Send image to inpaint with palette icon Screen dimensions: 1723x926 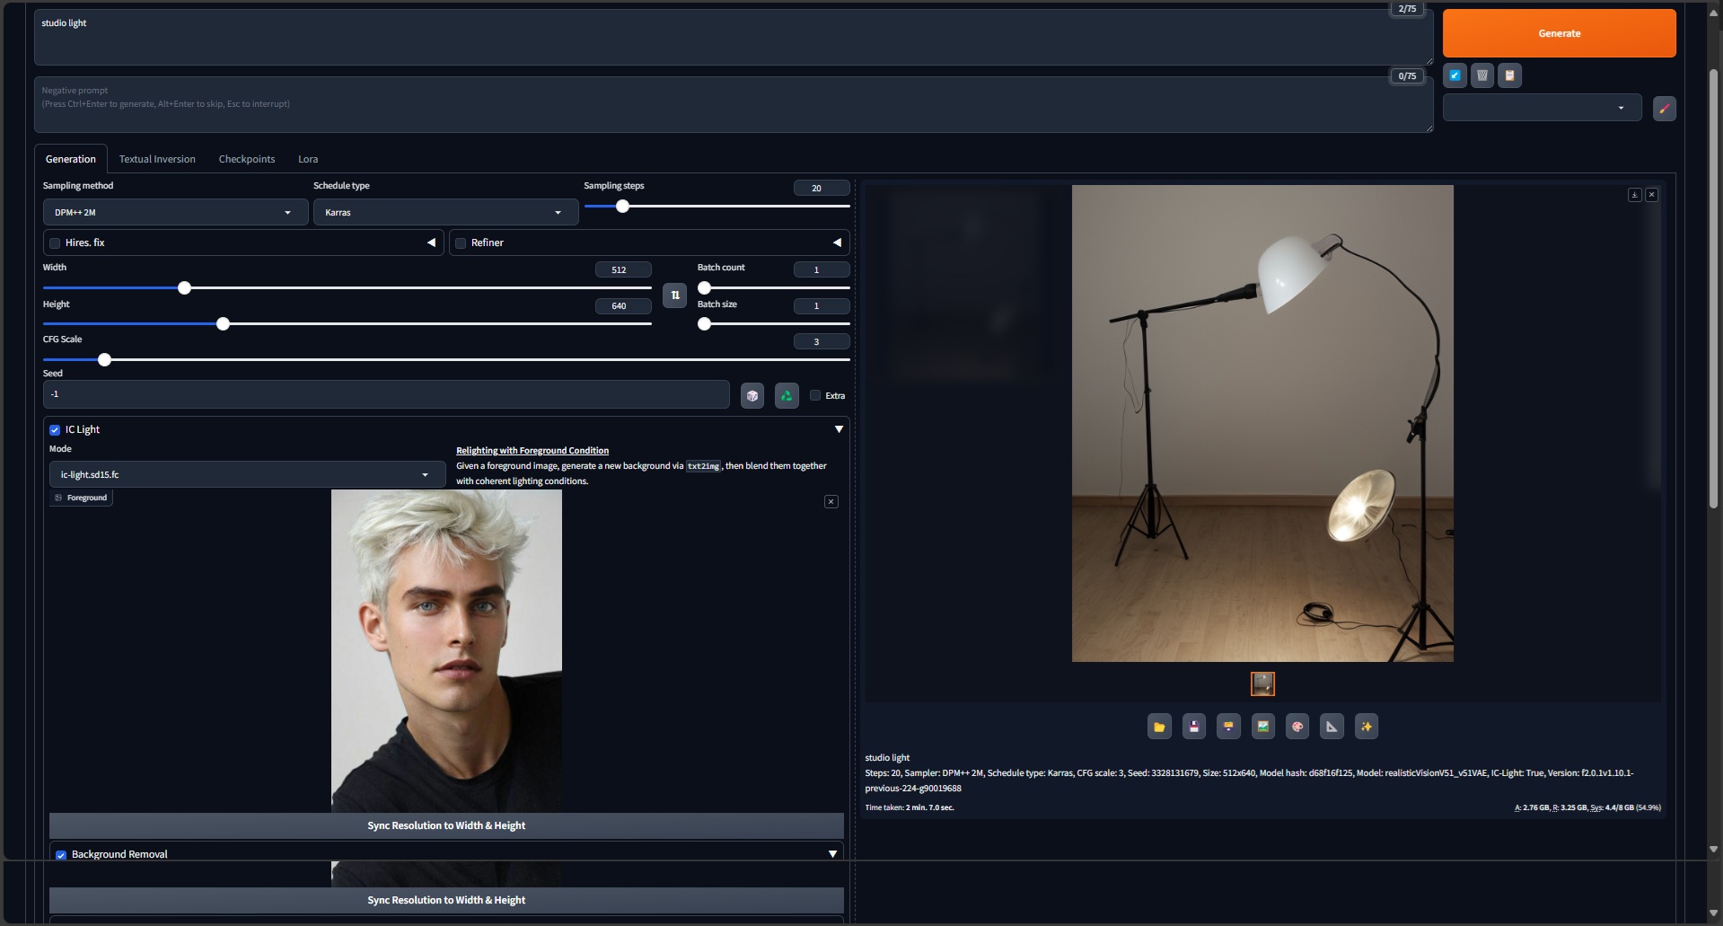click(x=1297, y=727)
